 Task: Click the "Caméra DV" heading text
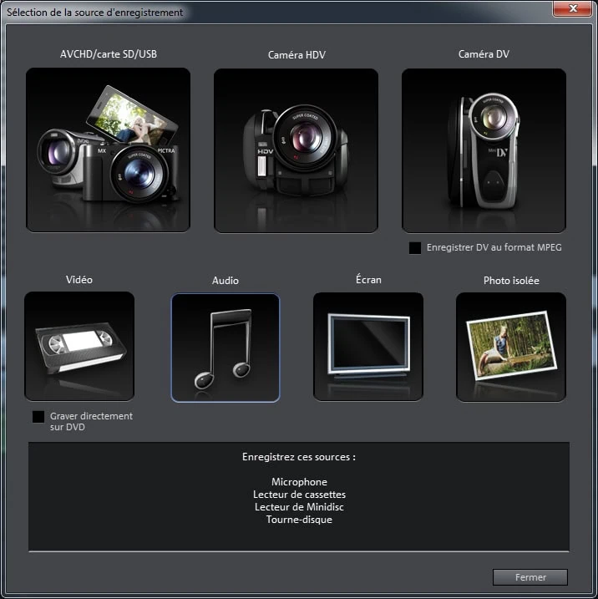(484, 54)
